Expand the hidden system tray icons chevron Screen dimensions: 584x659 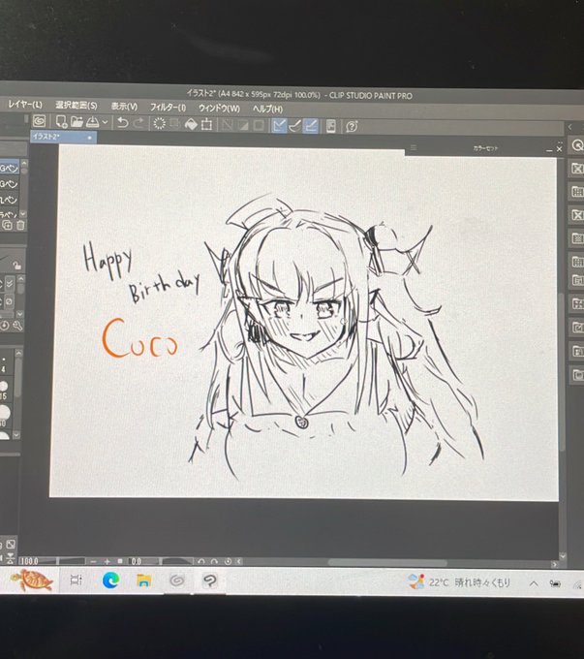[534, 583]
